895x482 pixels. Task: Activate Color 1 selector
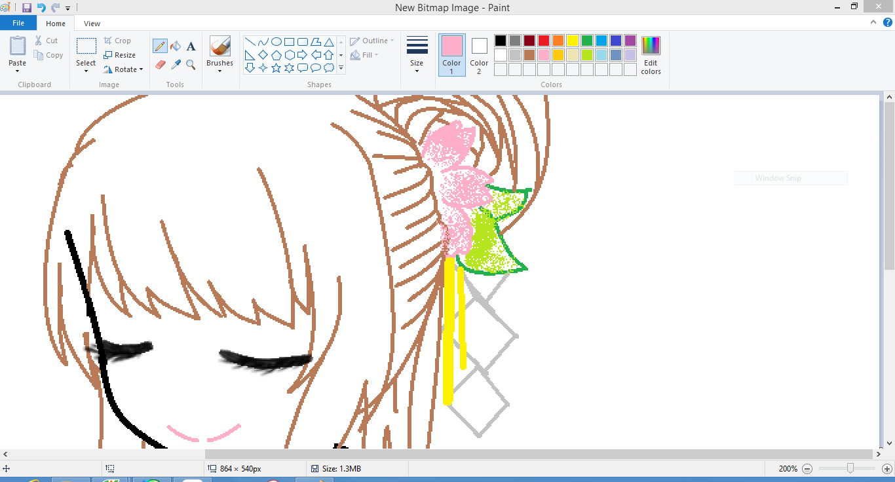[x=452, y=54]
